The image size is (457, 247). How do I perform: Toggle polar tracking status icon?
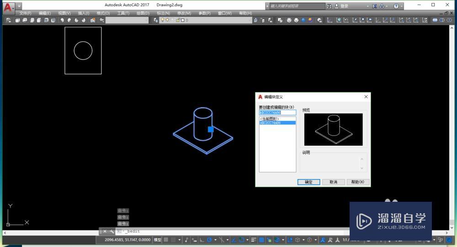pos(209,240)
